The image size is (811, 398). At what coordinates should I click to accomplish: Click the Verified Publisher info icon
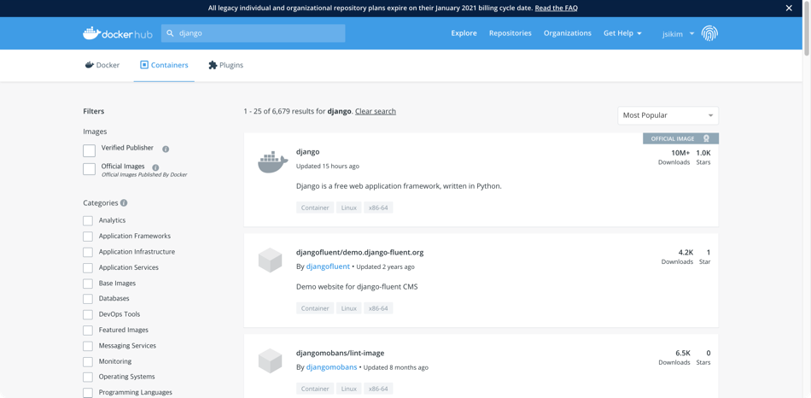tap(166, 149)
